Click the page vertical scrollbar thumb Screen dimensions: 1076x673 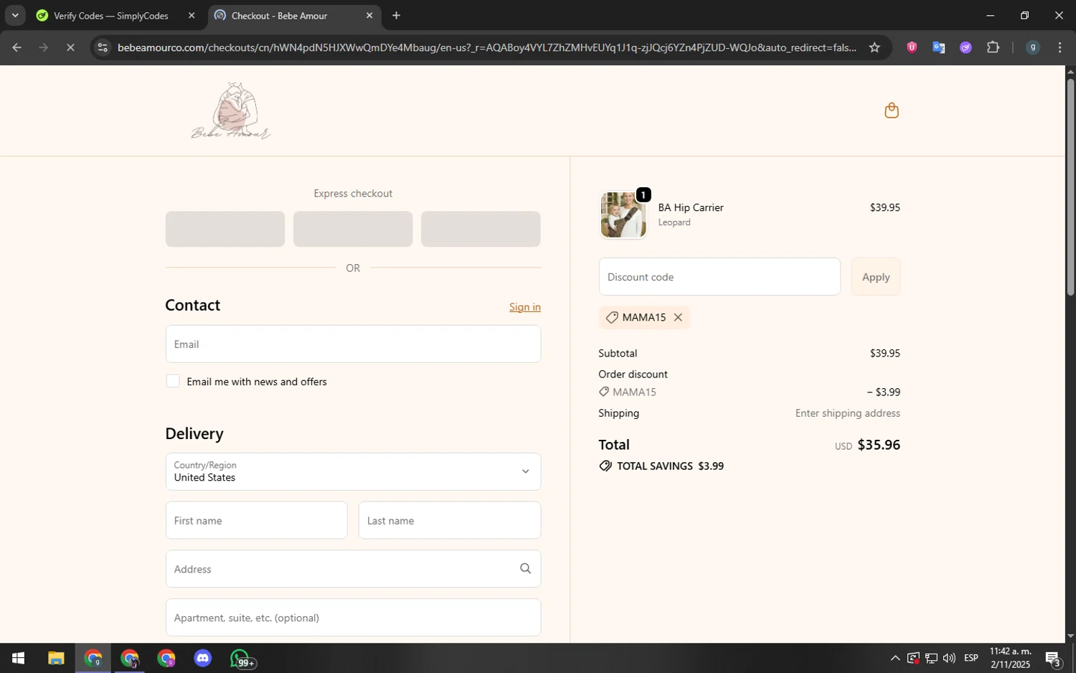click(x=1070, y=187)
